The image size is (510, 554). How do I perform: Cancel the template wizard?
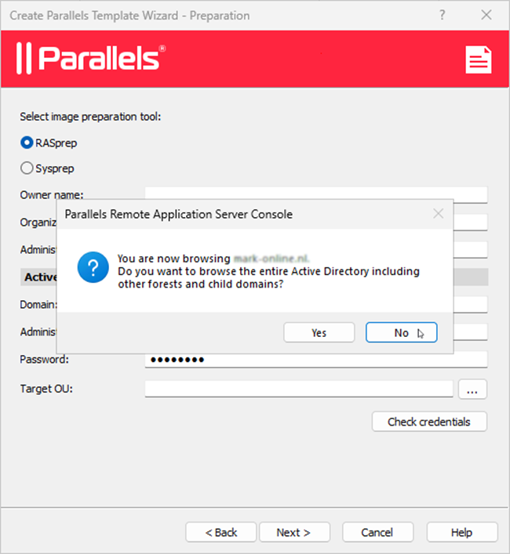click(377, 532)
